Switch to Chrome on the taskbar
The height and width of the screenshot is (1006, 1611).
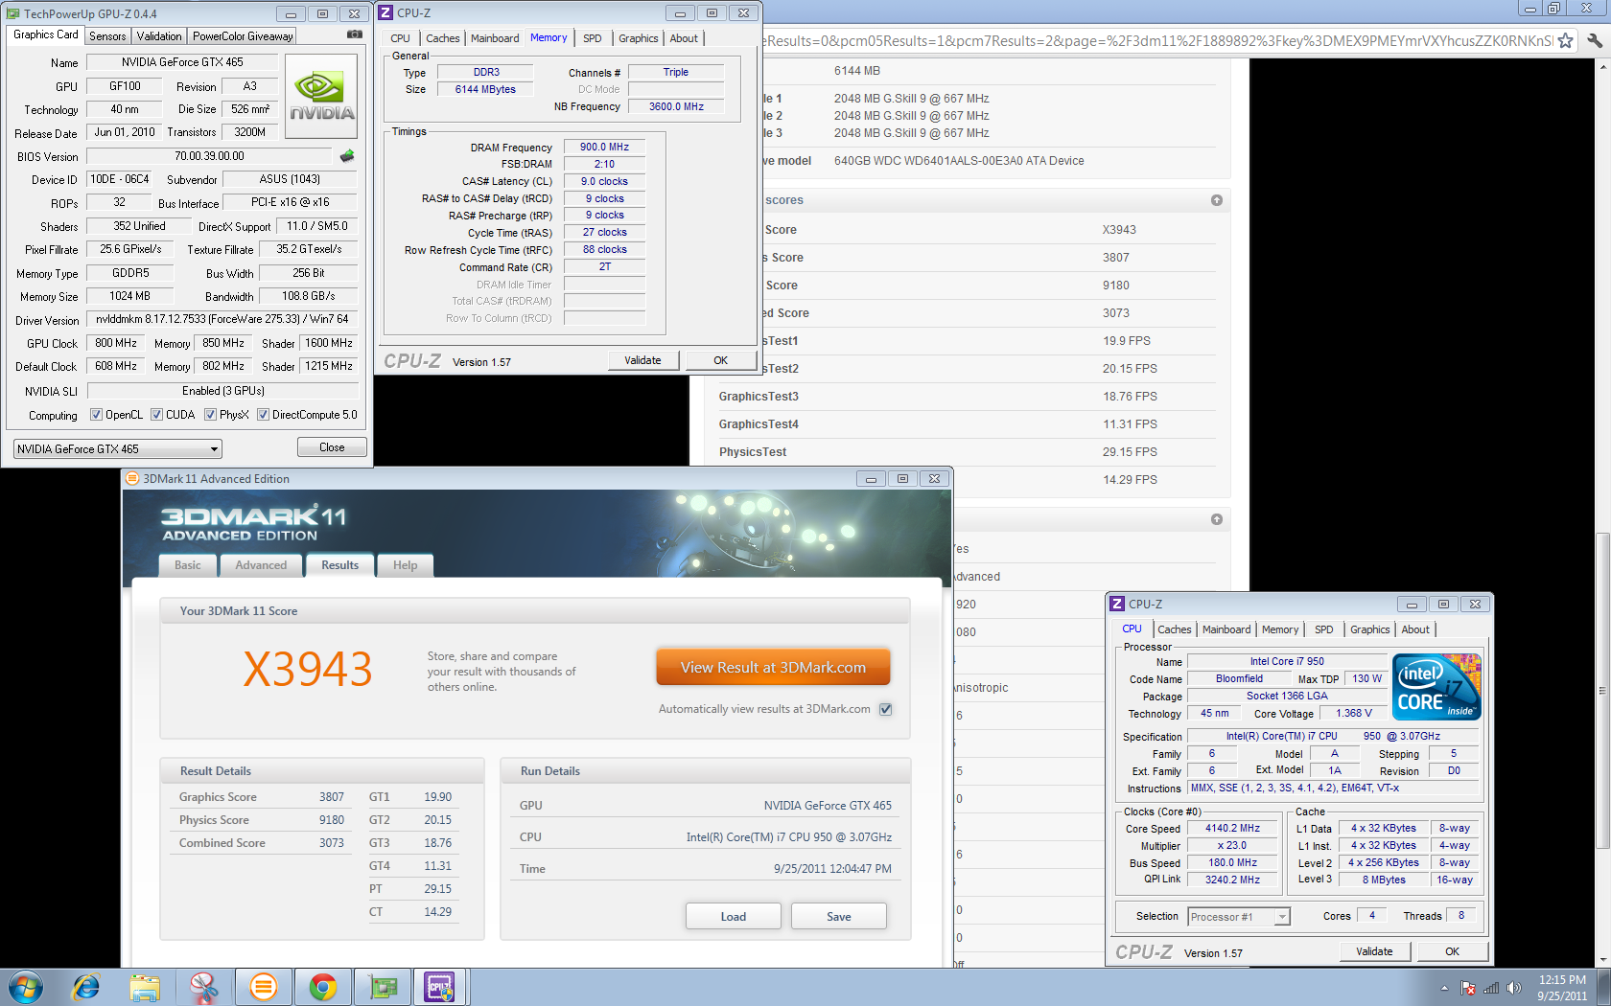(x=323, y=987)
